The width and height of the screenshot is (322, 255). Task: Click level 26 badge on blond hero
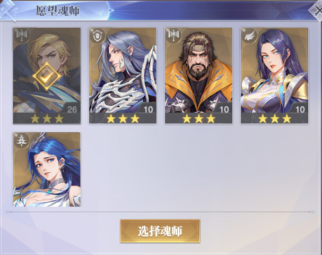coord(72,109)
